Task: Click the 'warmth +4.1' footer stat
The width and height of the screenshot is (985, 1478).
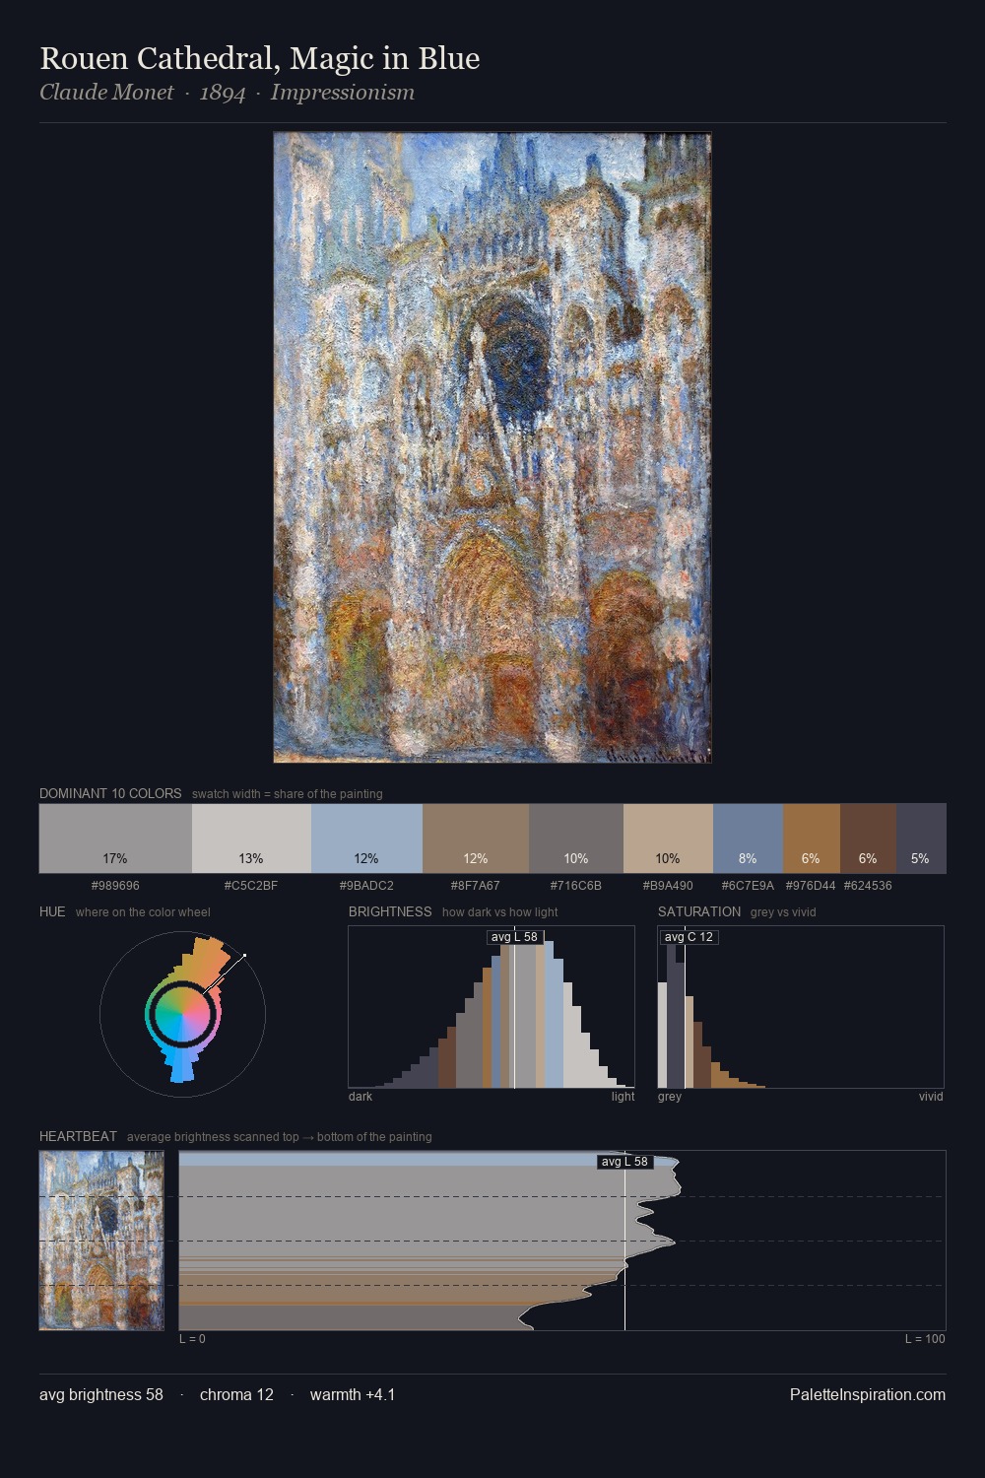Action: [353, 1394]
